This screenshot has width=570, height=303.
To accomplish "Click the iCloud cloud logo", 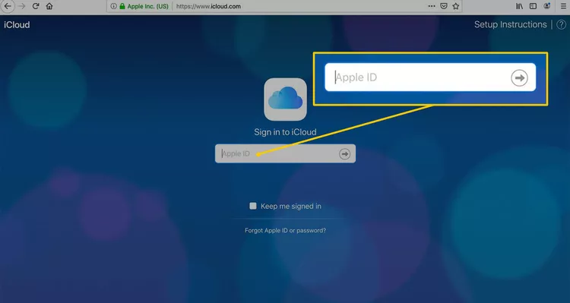I will (x=285, y=99).
